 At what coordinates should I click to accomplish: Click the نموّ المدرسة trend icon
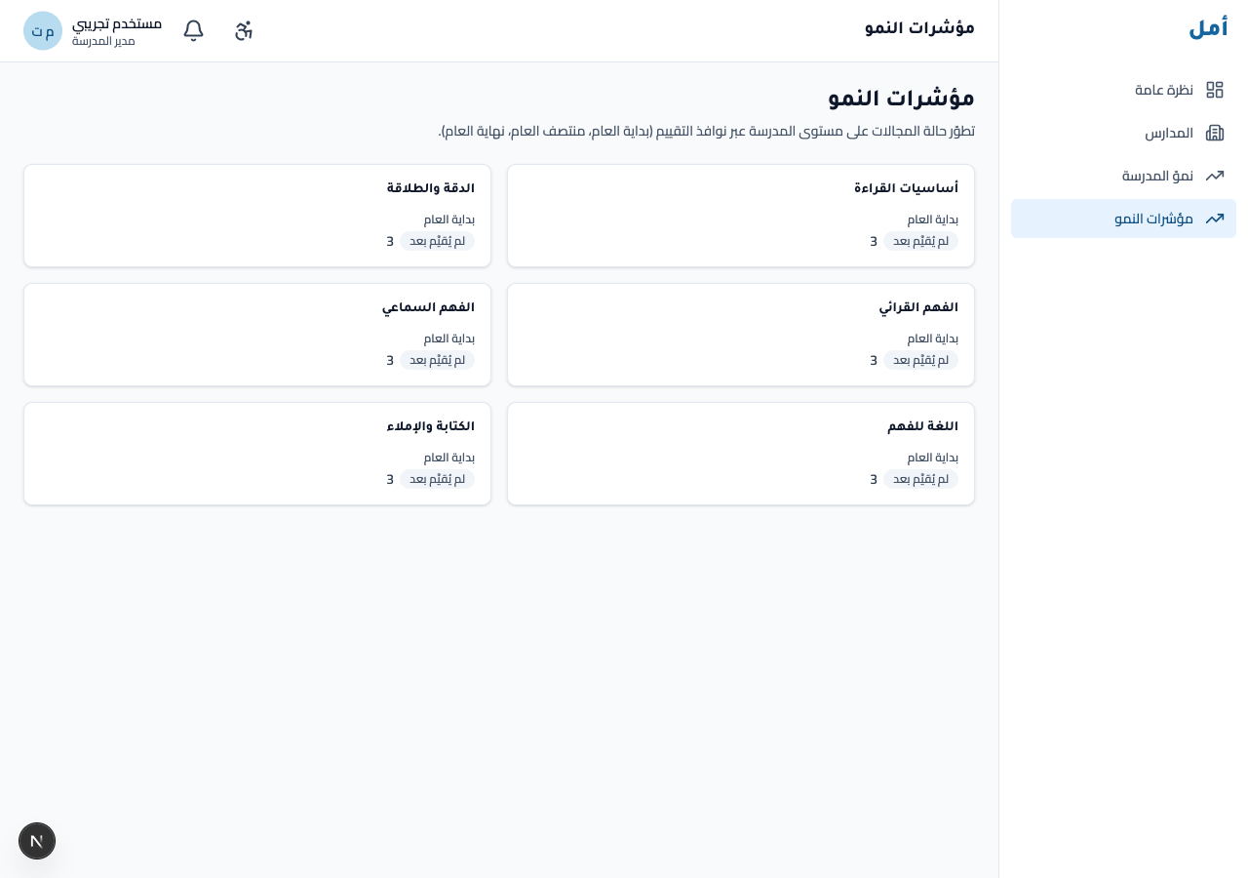click(x=1215, y=176)
